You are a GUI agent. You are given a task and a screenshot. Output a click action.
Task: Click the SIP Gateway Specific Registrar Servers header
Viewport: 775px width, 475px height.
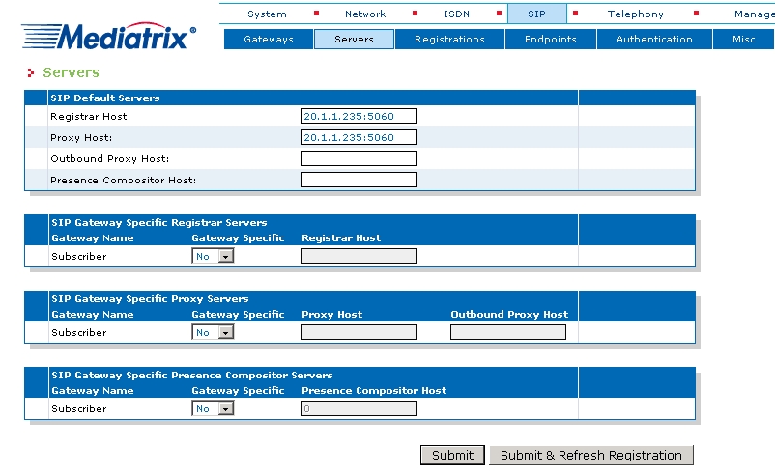click(x=159, y=222)
